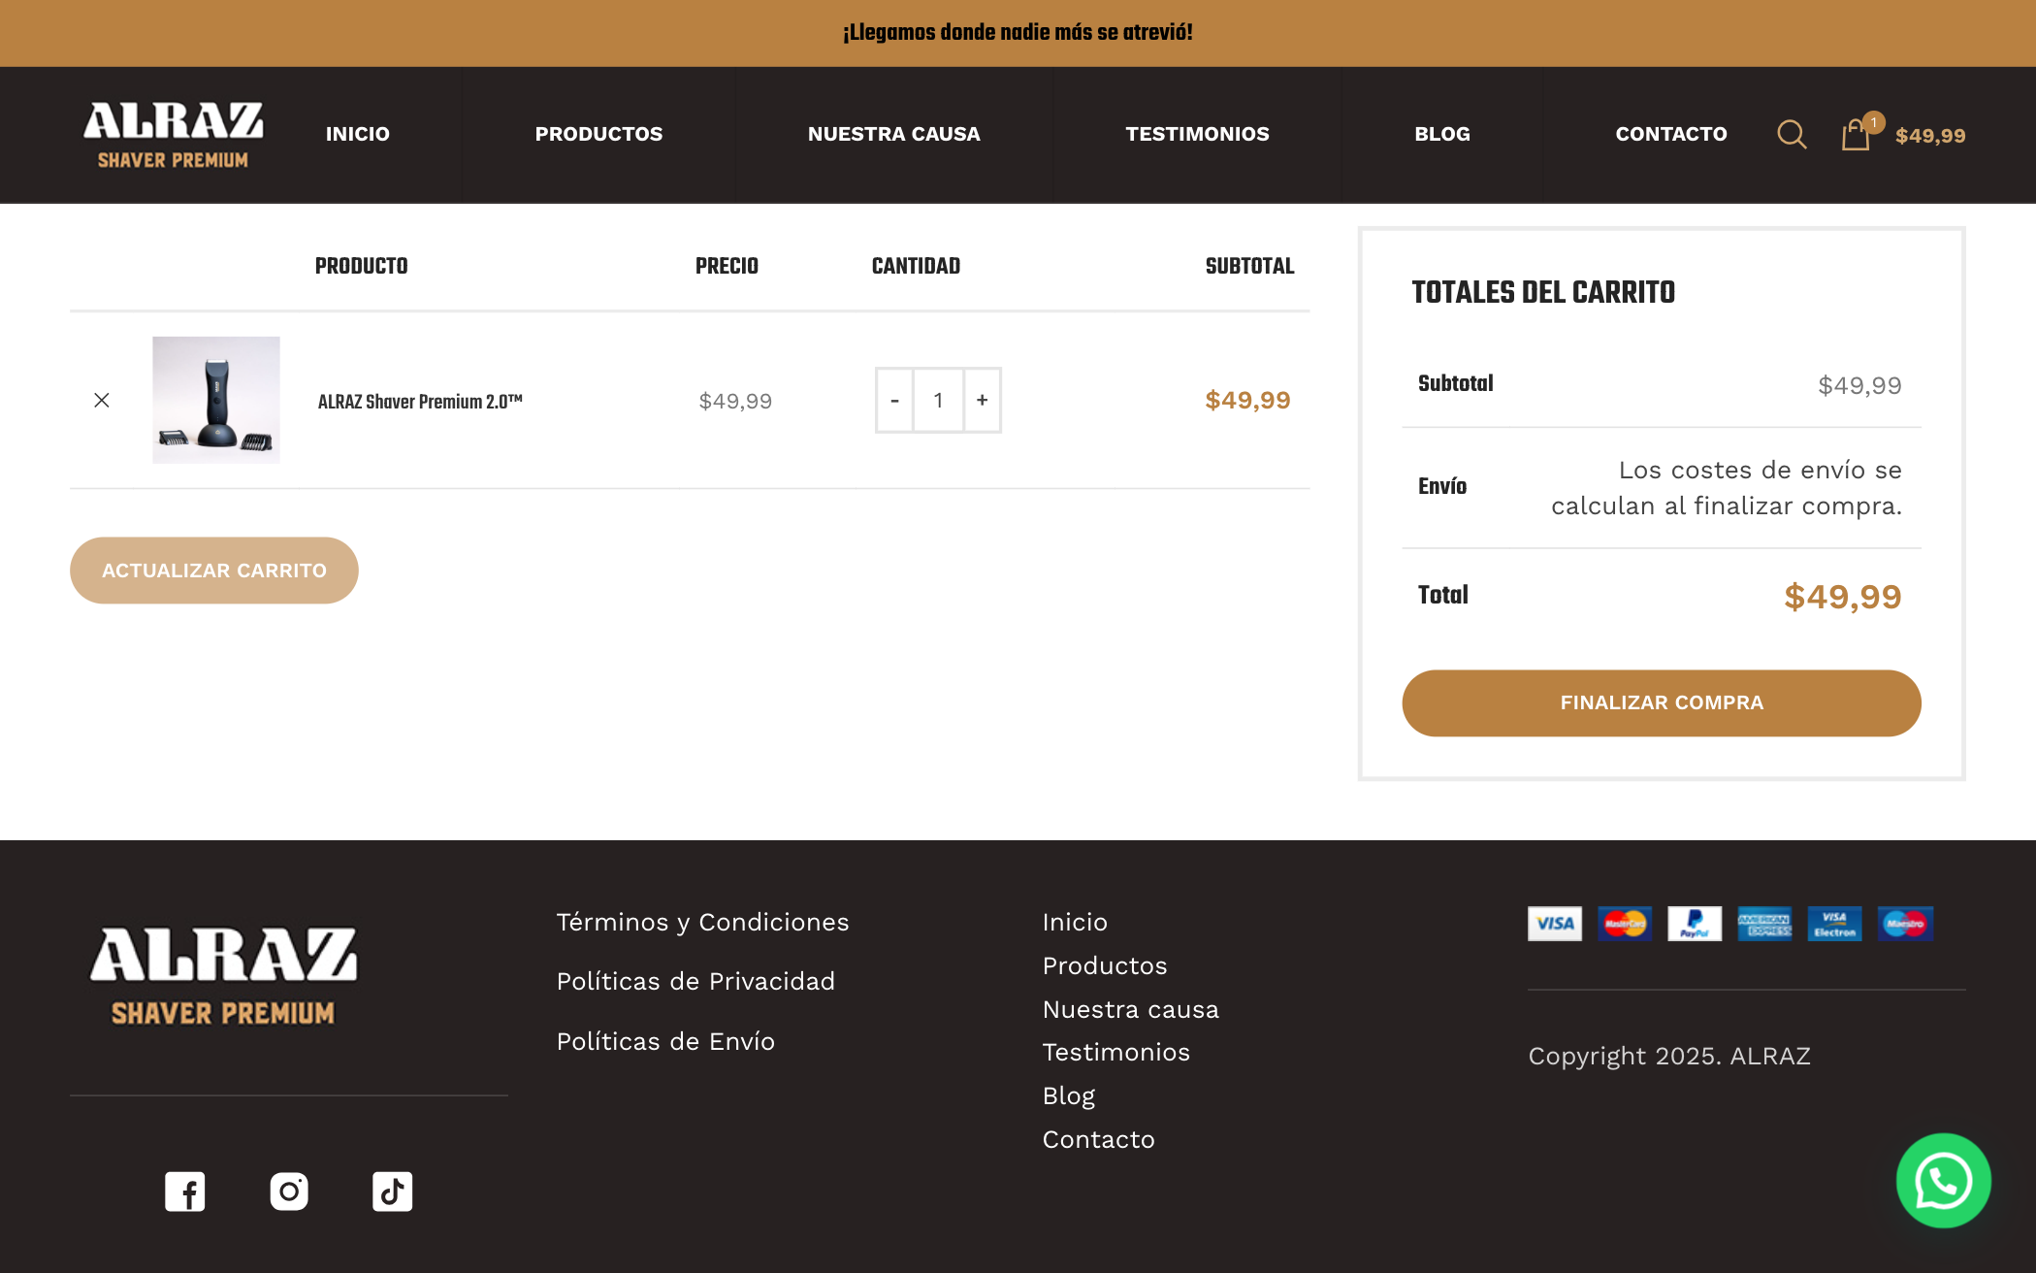
Task: Click the TOTALES DEL CARRITO heading
Action: click(x=1543, y=292)
